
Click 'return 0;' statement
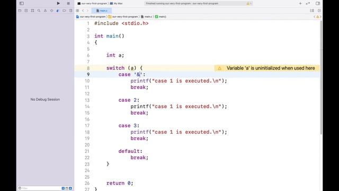tap(120, 183)
